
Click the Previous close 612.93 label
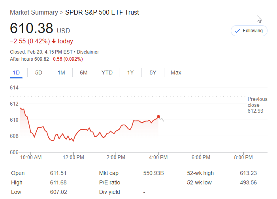(x=257, y=105)
